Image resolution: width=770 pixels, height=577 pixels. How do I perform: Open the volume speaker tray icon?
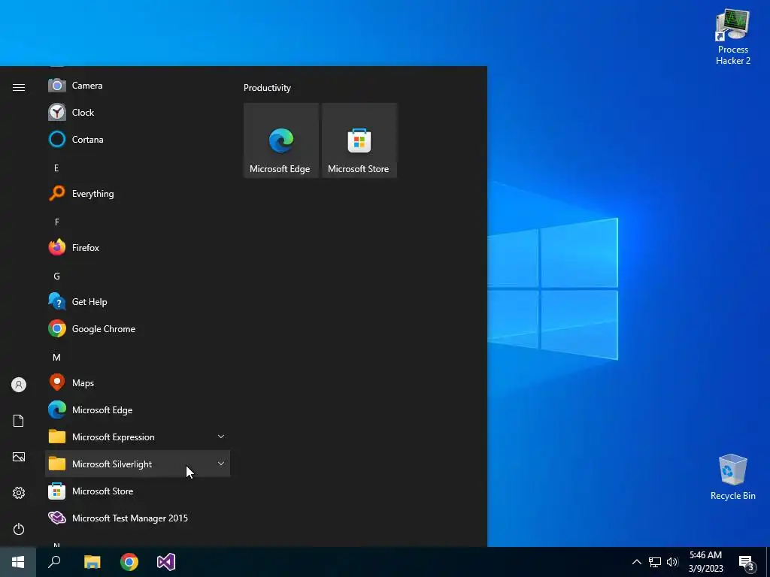click(x=672, y=562)
